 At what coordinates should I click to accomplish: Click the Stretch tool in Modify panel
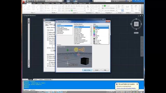(47, 10)
